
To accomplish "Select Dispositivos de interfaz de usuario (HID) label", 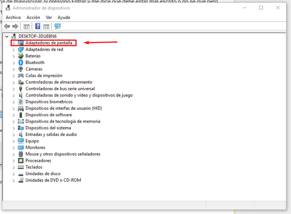I will pos(64,108).
